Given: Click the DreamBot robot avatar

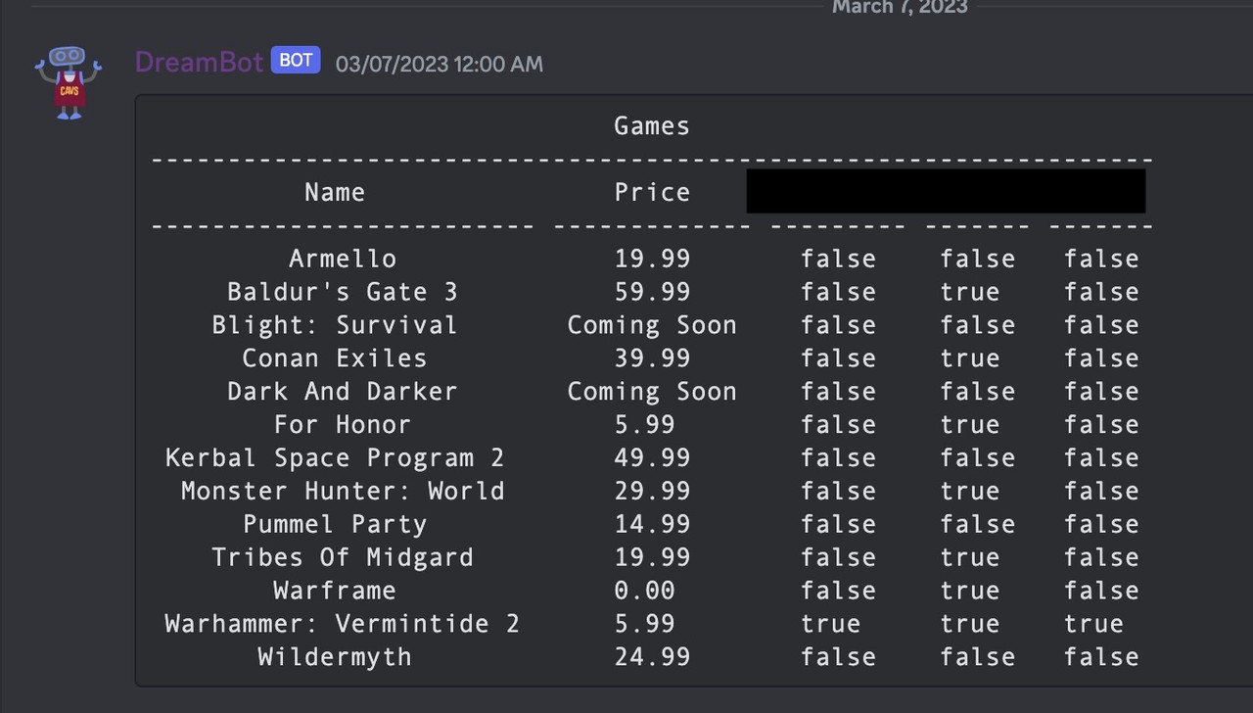Looking at the screenshot, I should point(68,82).
